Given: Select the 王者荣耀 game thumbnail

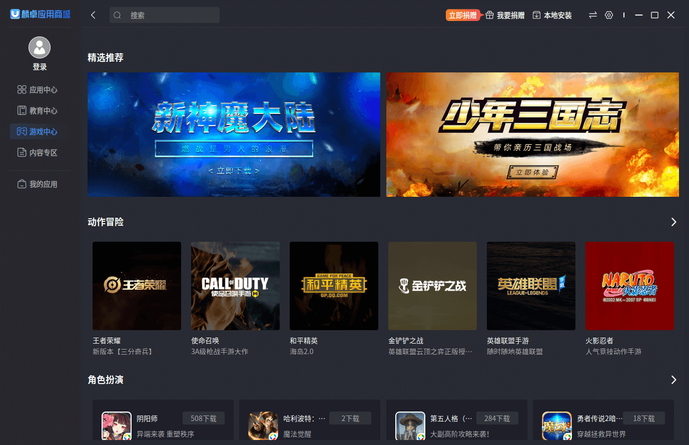Looking at the screenshot, I should point(137,286).
